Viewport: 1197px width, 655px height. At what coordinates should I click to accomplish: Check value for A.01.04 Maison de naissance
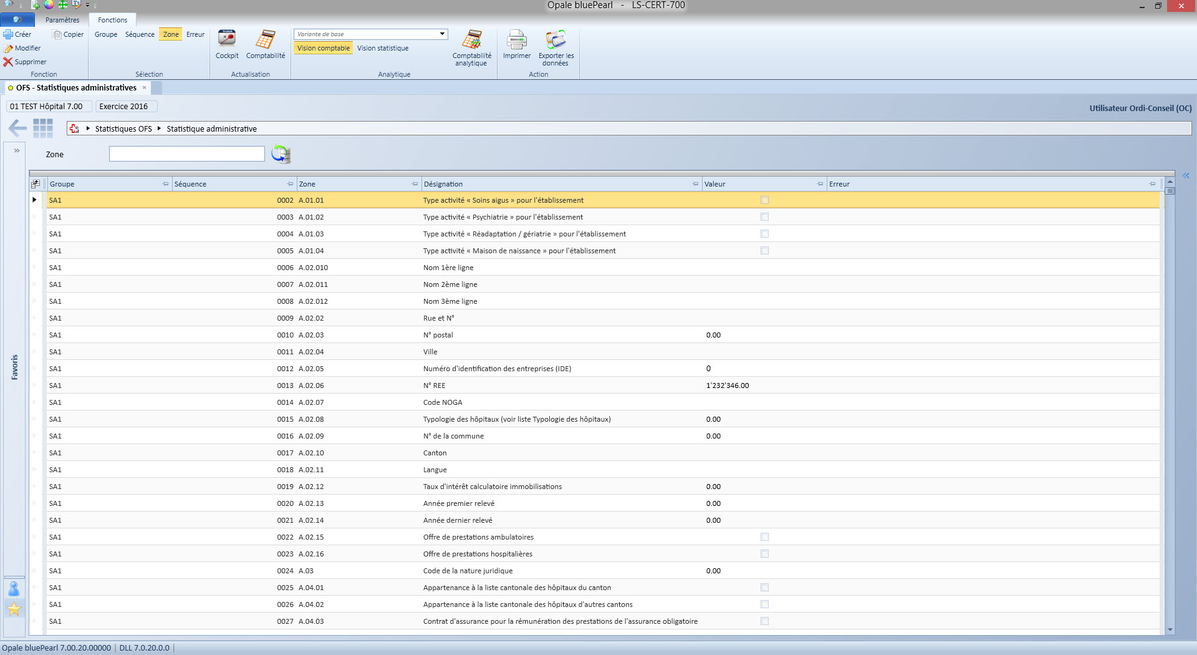point(764,251)
